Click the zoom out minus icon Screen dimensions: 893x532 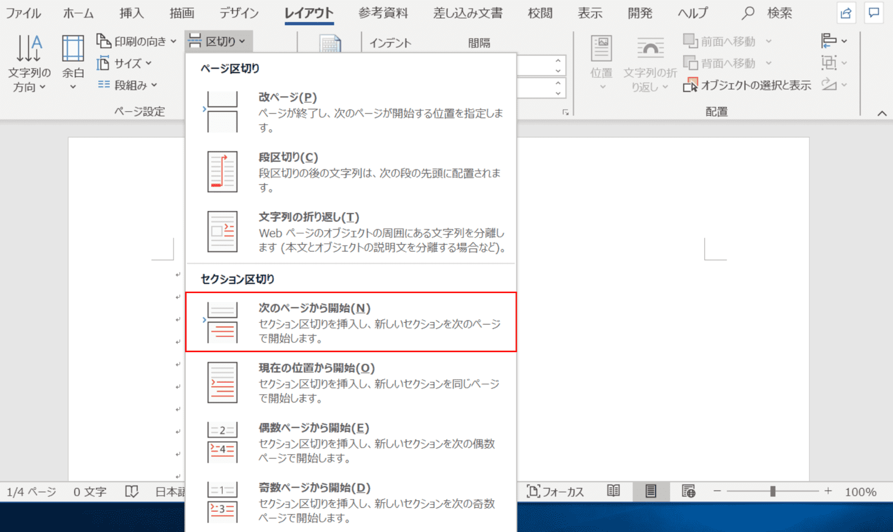[717, 491]
